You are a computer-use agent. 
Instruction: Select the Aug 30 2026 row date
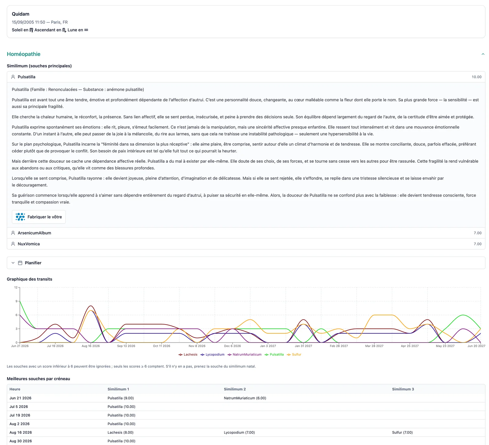(21, 441)
